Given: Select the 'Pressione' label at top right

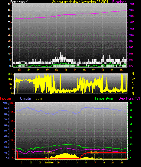Looking at the screenshot, I should [x=119, y=2].
